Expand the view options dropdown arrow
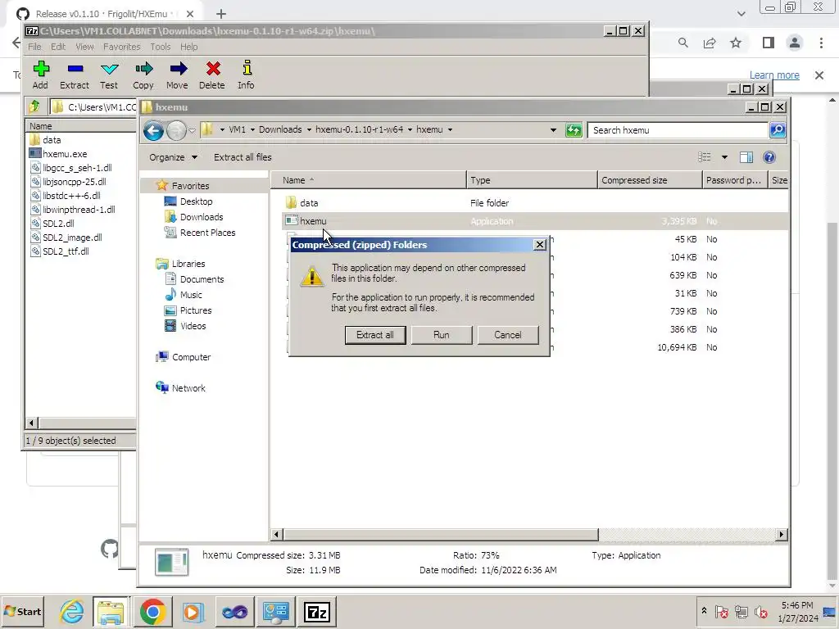 click(x=724, y=157)
